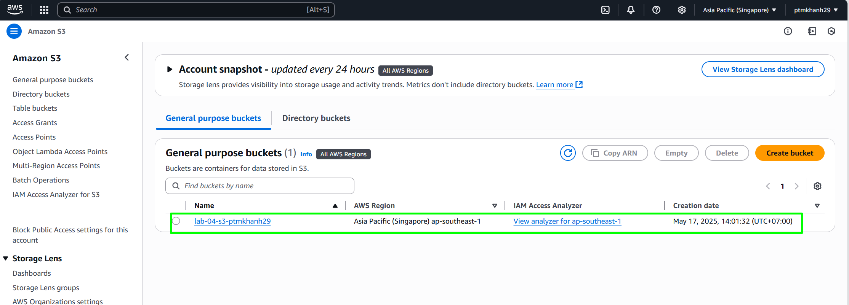Image resolution: width=849 pixels, height=305 pixels.
Task: Open Batch Operations in the sidebar
Action: click(x=41, y=180)
